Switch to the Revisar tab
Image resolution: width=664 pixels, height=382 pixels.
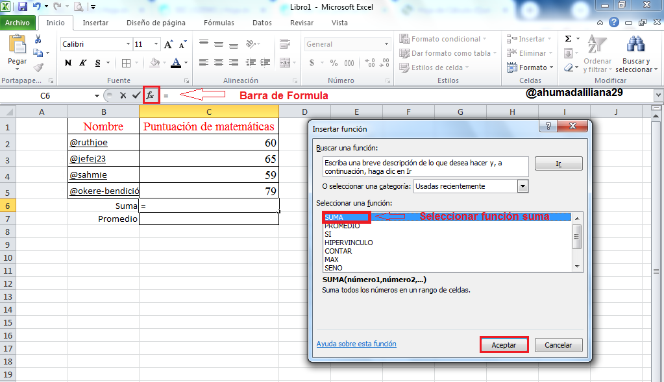[x=302, y=23]
